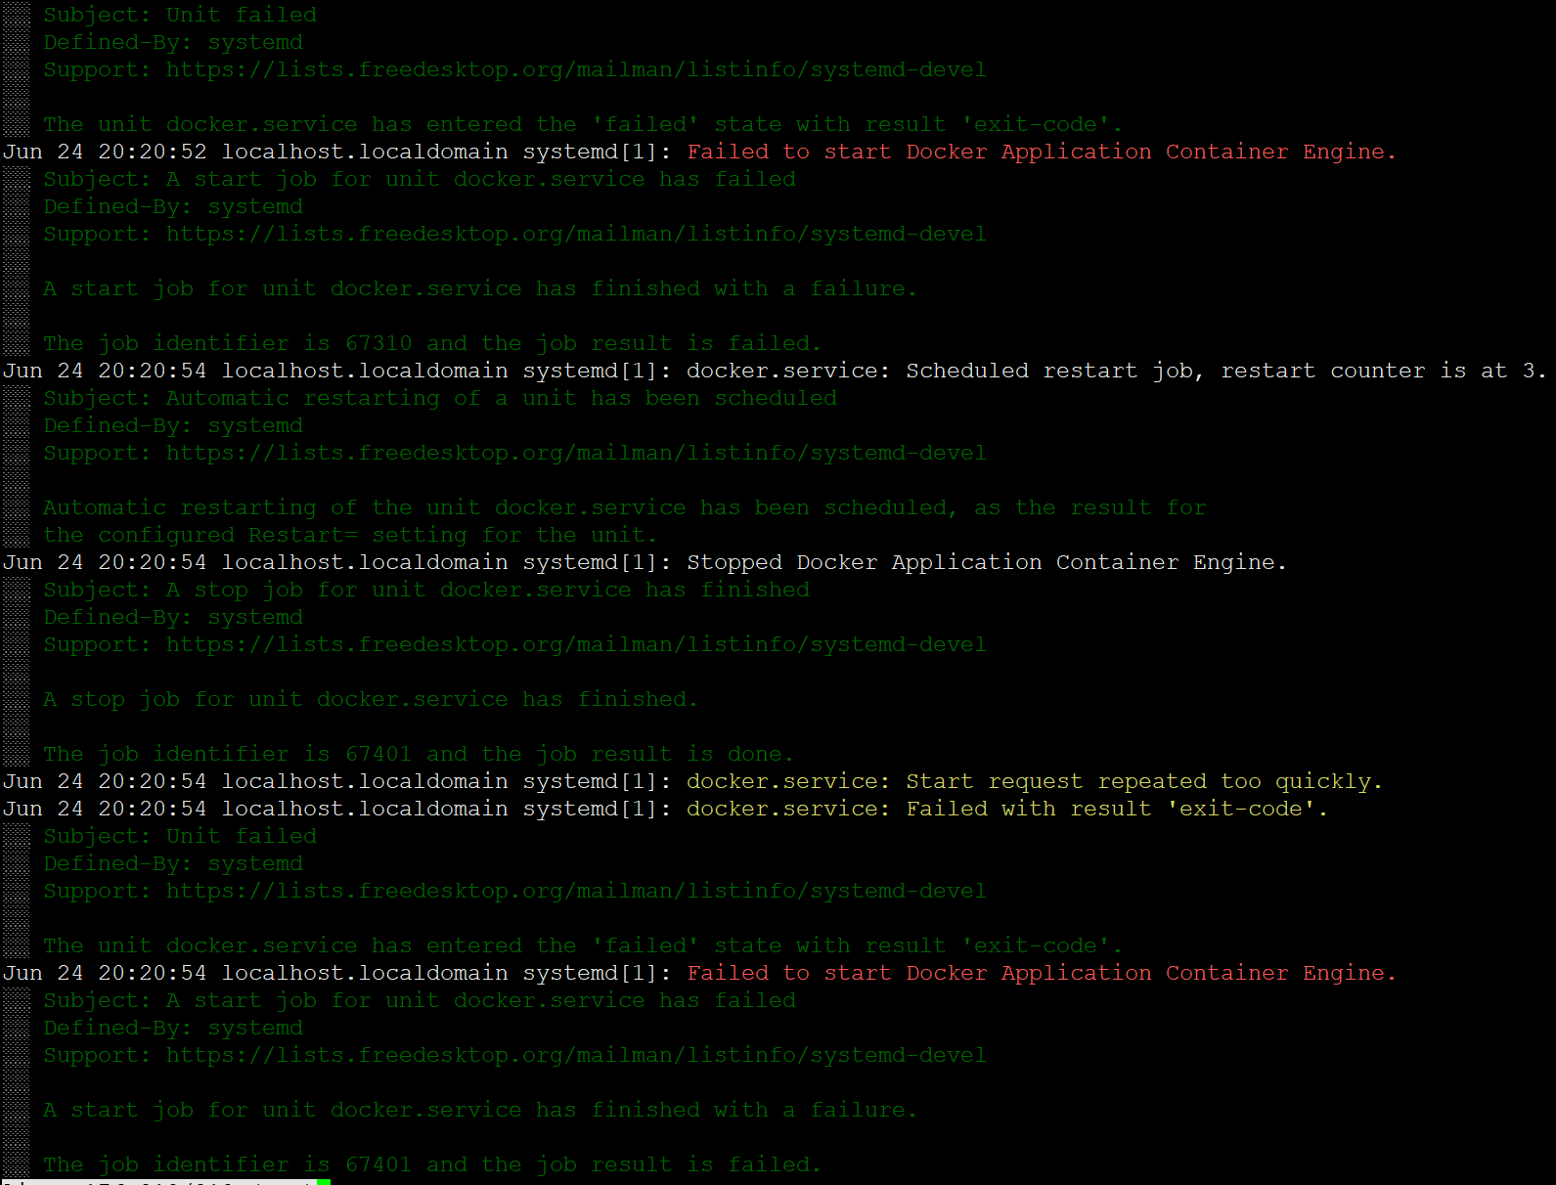Select 'Subject: Automatic restarting of a unit' line
Viewport: 1556px width, 1185px height.
coord(440,398)
